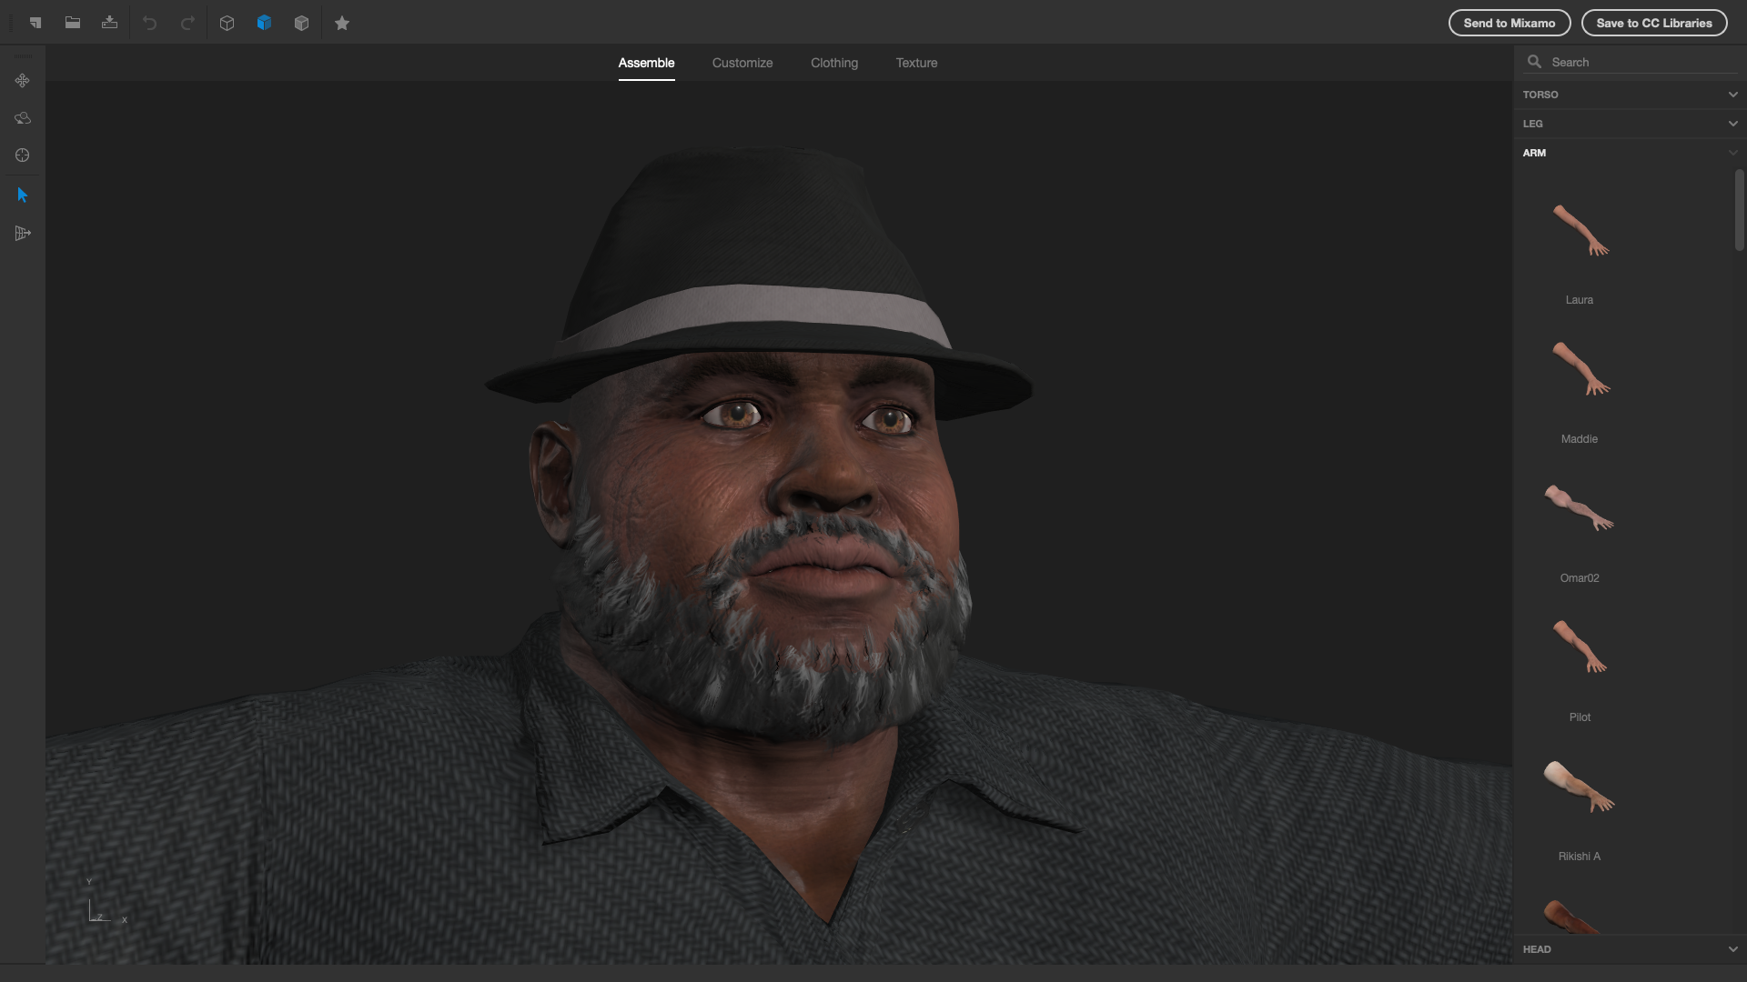The width and height of the screenshot is (1747, 982).
Task: Activate the Selection arrow tool
Action: coord(22,195)
